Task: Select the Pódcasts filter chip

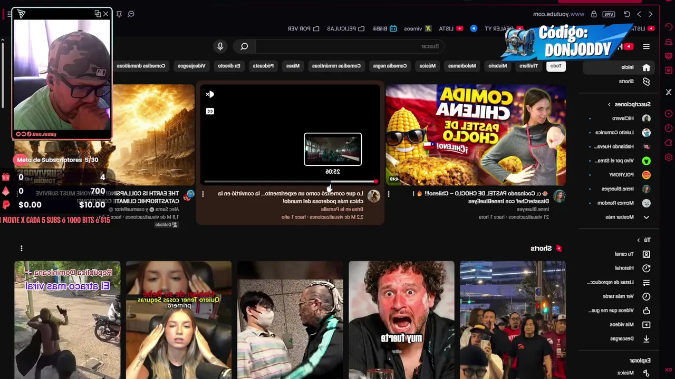Action: pyautogui.click(x=263, y=66)
